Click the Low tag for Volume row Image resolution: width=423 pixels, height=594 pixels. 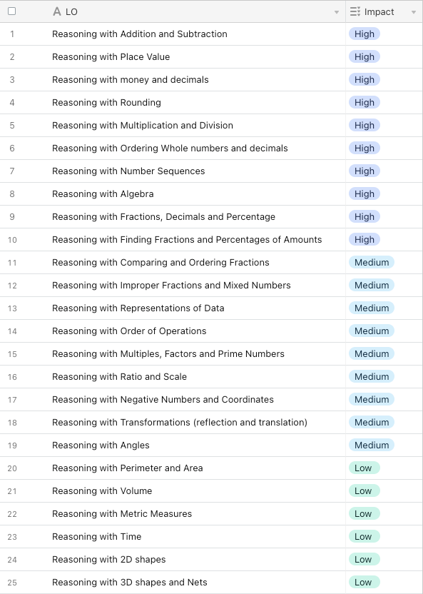coord(364,491)
